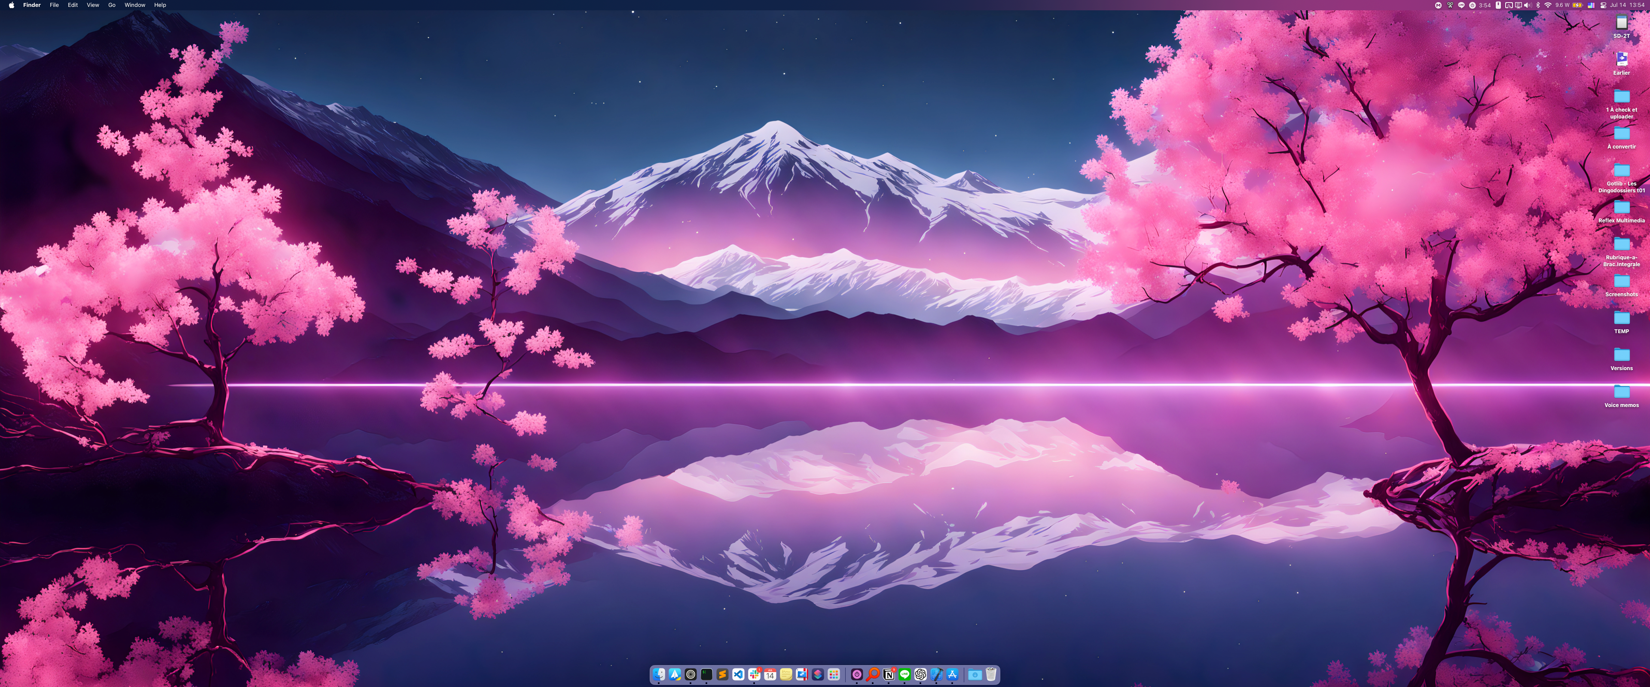
Task: Open the Downloads stack in dock
Action: click(x=975, y=674)
